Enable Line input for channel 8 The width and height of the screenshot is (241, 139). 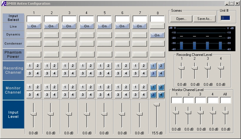(157, 26)
